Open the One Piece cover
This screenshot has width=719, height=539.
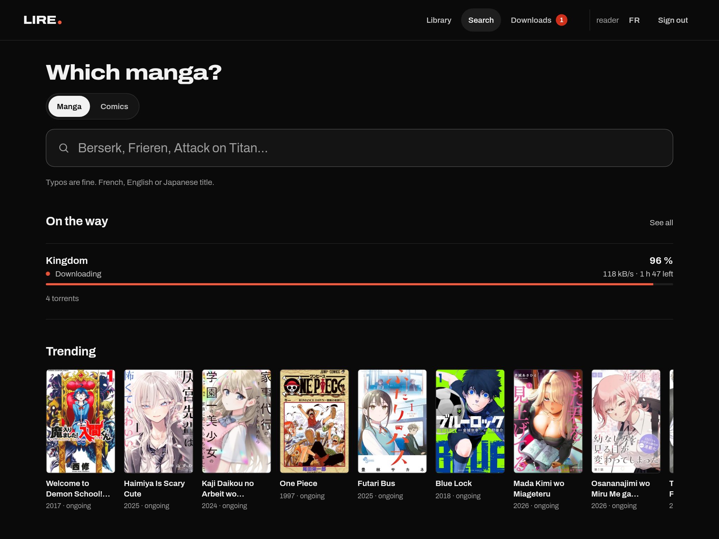[314, 421]
